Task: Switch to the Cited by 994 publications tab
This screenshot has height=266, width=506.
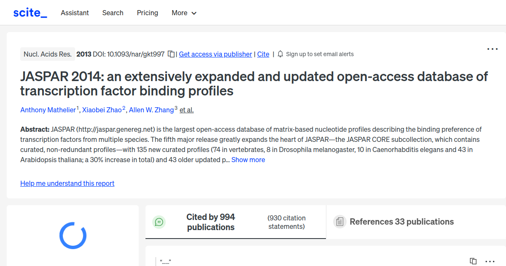Action: (x=210, y=222)
